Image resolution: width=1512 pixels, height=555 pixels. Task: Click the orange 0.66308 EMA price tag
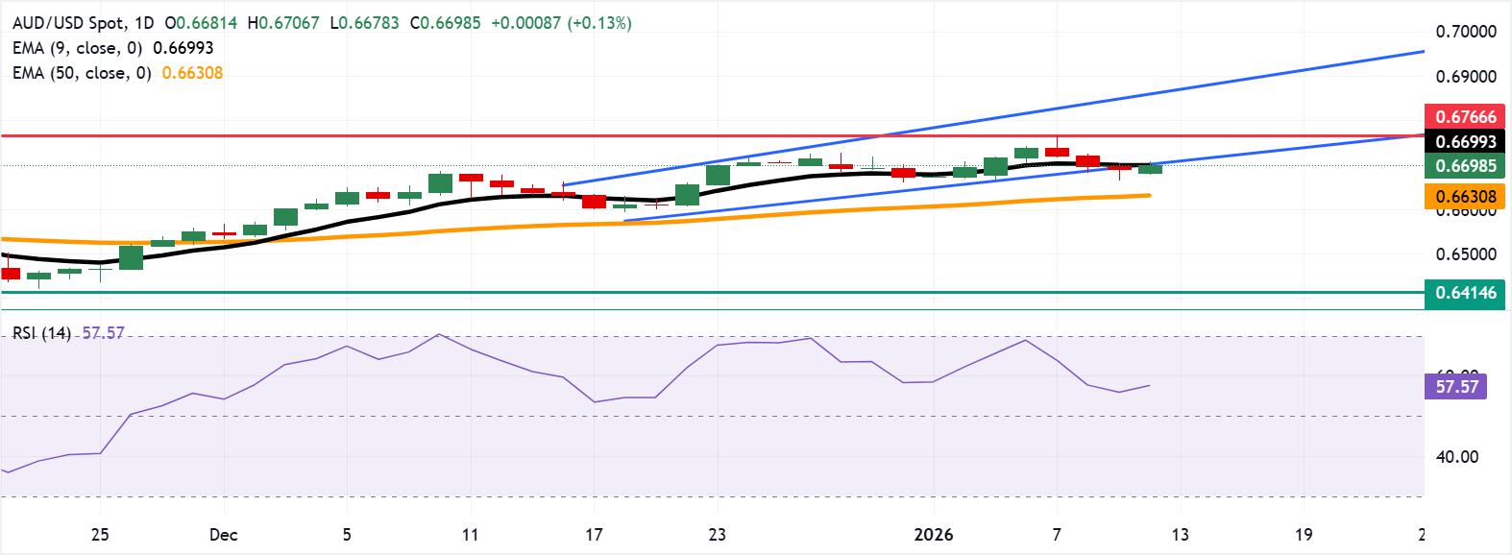(1466, 197)
